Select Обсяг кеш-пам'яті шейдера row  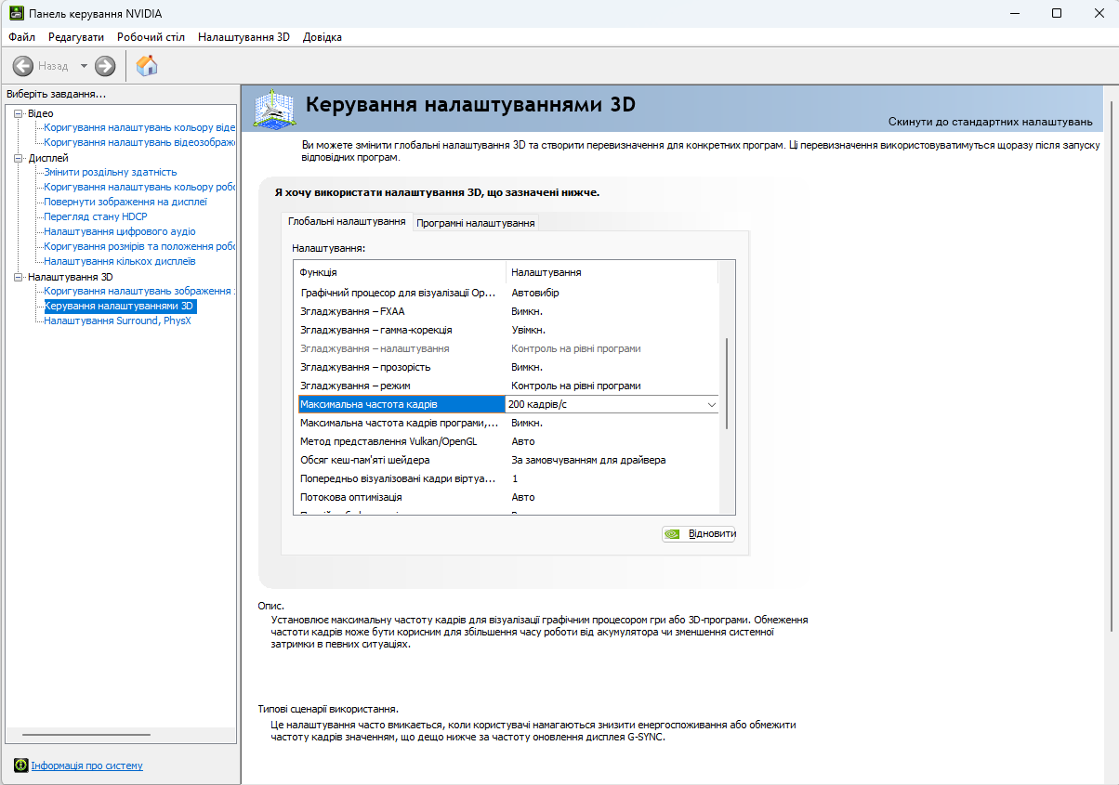[x=508, y=460]
